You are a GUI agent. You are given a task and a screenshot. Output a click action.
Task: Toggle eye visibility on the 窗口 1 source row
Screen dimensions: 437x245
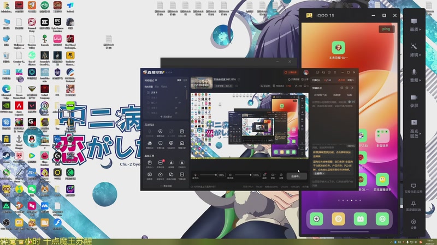180,103
